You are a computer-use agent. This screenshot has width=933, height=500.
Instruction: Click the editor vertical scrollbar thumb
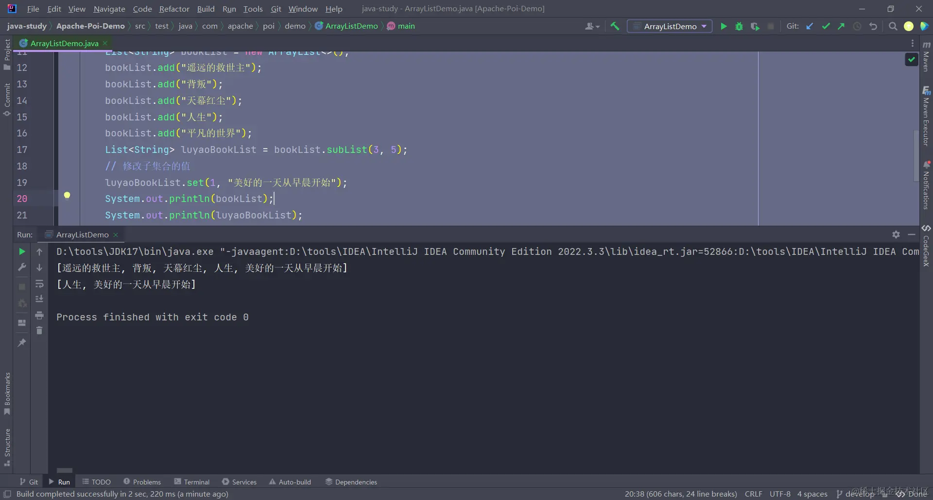[x=916, y=155]
